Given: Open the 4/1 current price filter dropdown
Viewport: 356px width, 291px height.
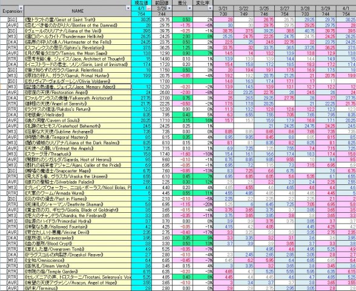Looking at the screenshot, I should 149,8.
